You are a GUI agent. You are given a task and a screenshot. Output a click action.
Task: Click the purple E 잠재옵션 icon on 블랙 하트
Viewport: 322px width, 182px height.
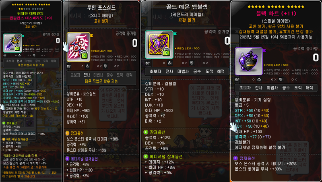pyautogui.click(x=235, y=158)
